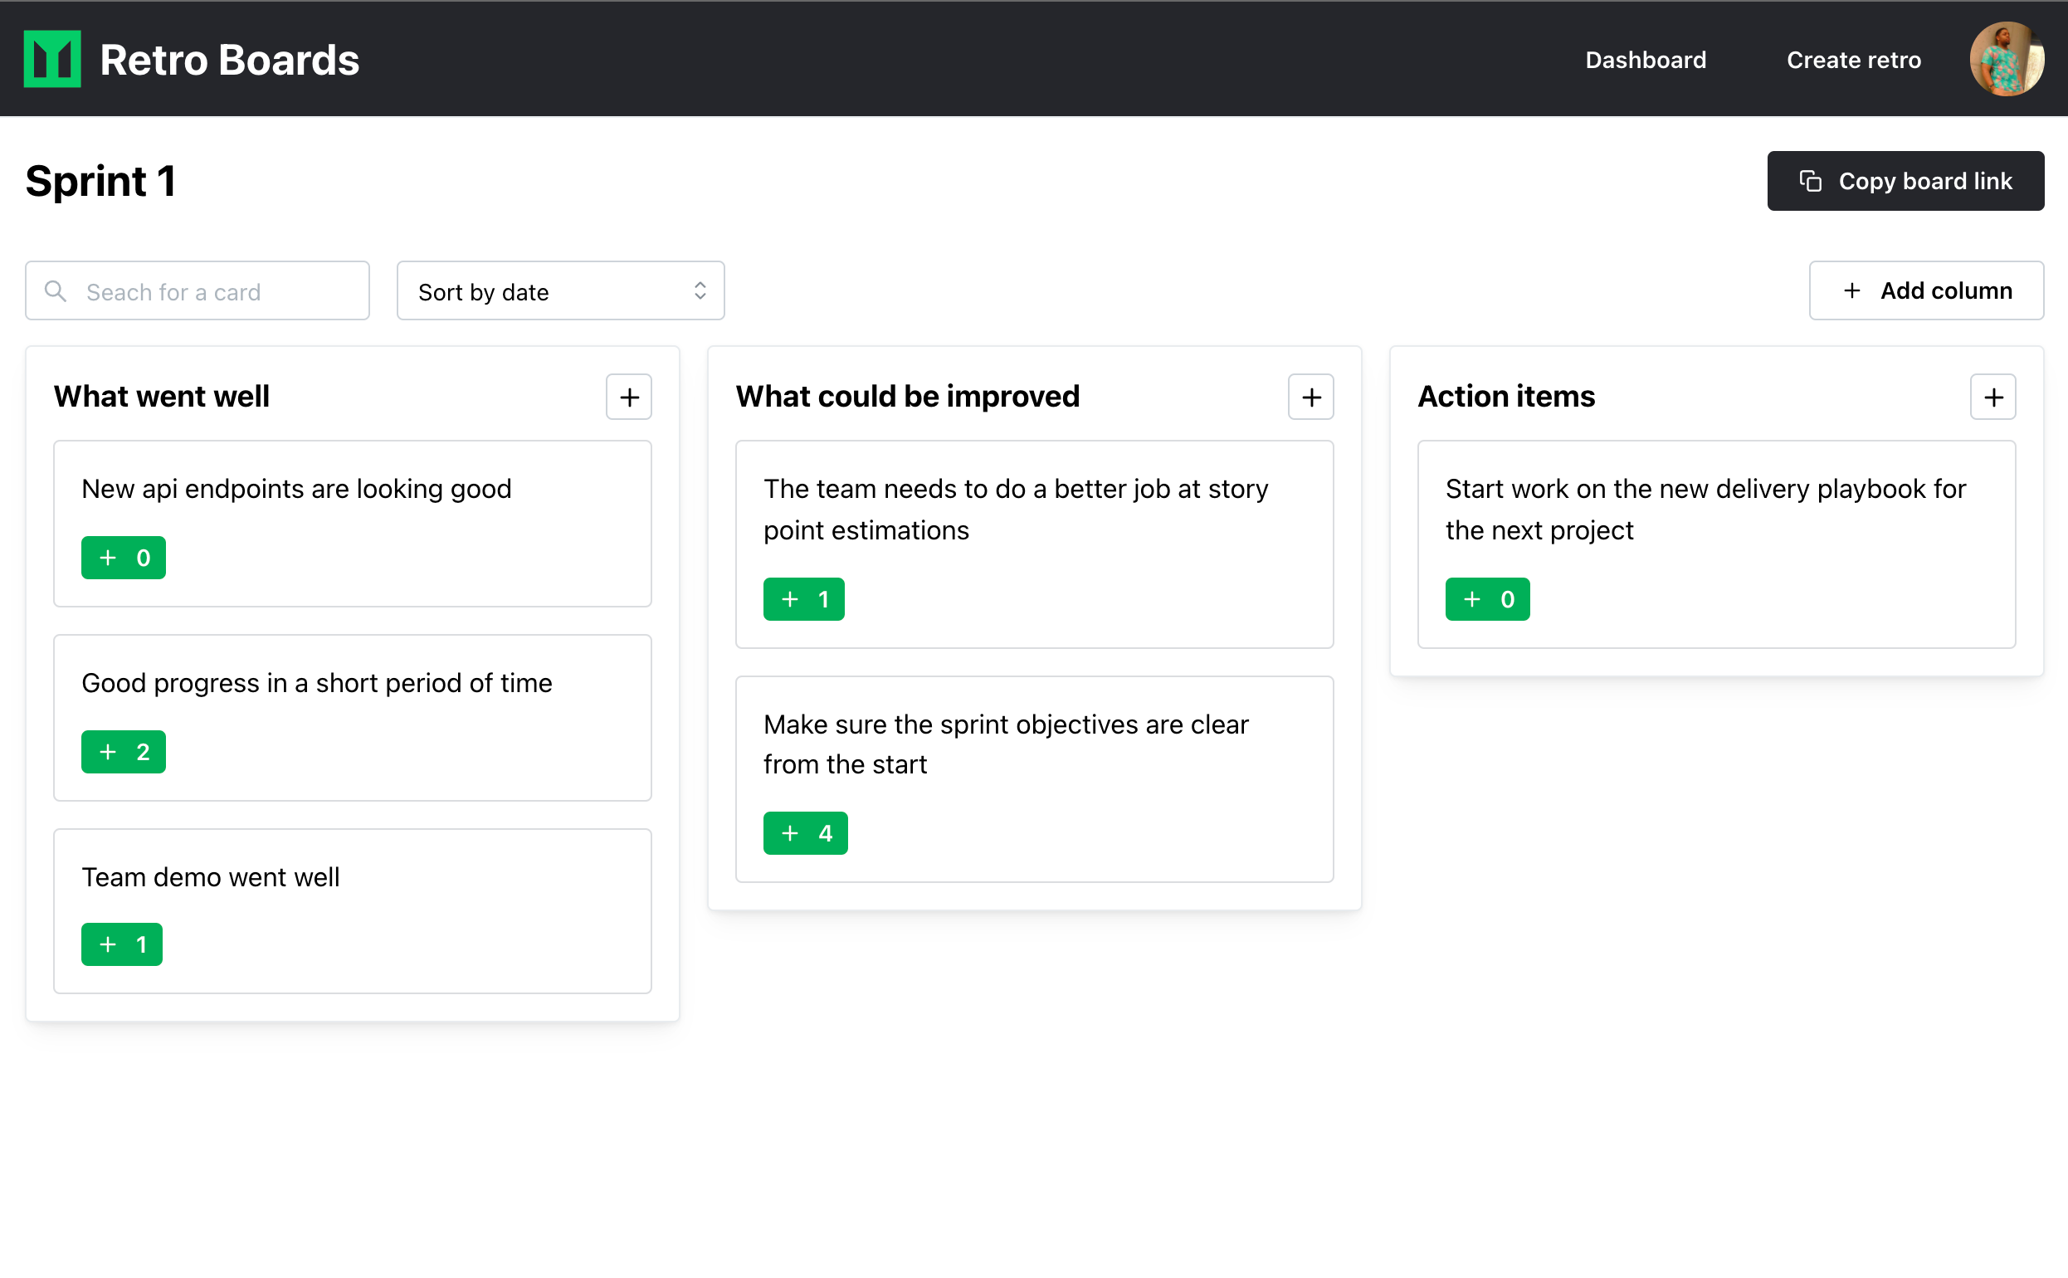Click the sort dropdown chevron arrows

700,290
